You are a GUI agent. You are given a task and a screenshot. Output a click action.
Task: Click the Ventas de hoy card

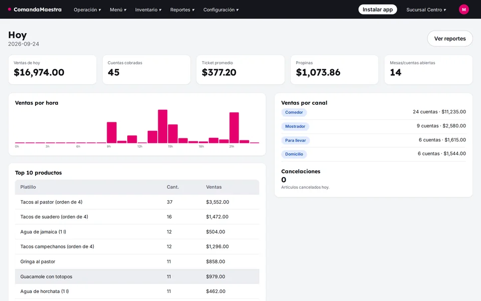point(53,69)
